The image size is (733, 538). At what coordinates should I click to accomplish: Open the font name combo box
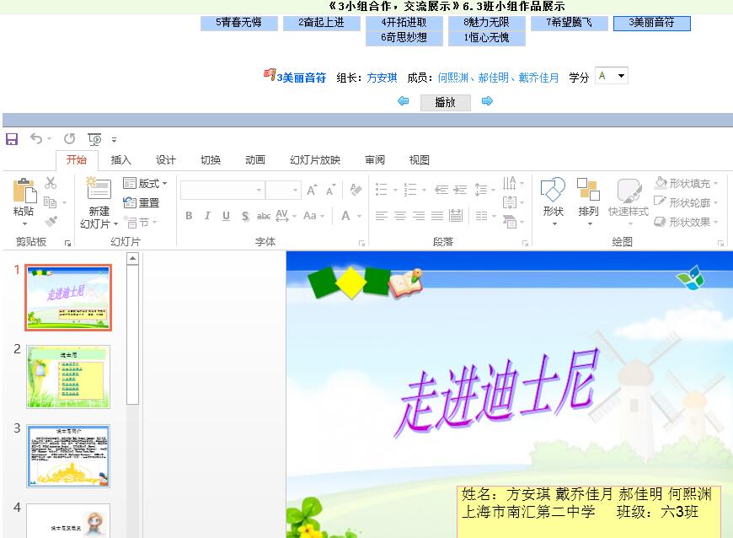(x=222, y=191)
